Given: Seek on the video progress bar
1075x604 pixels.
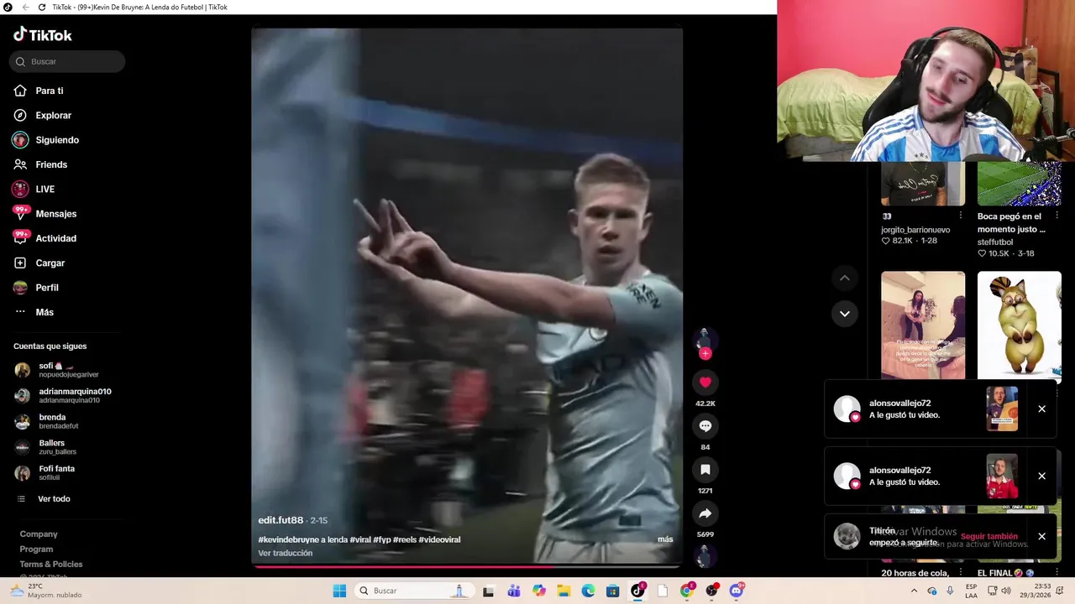Looking at the screenshot, I should pos(467,566).
